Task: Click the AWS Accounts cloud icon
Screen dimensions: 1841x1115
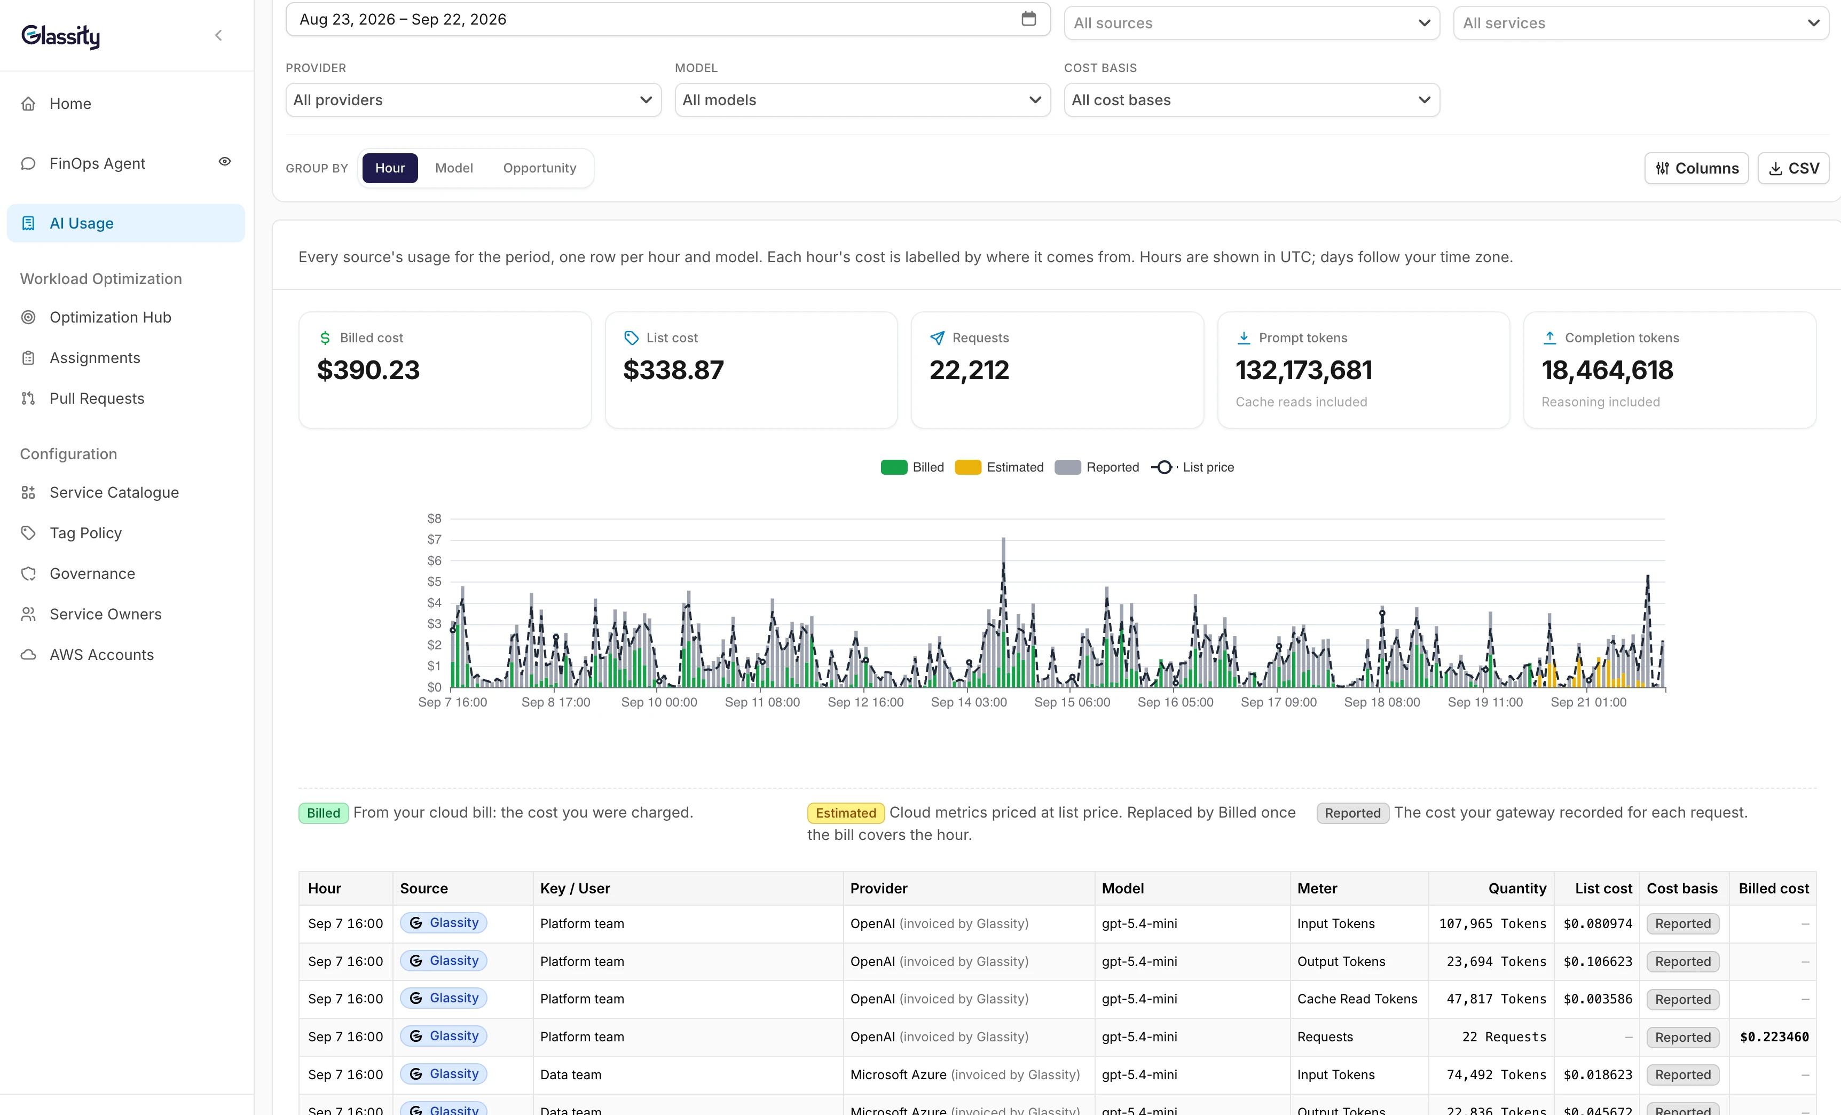Action: pos(28,655)
